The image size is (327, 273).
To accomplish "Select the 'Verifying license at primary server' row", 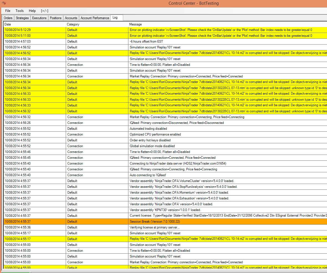I will coord(165,227).
